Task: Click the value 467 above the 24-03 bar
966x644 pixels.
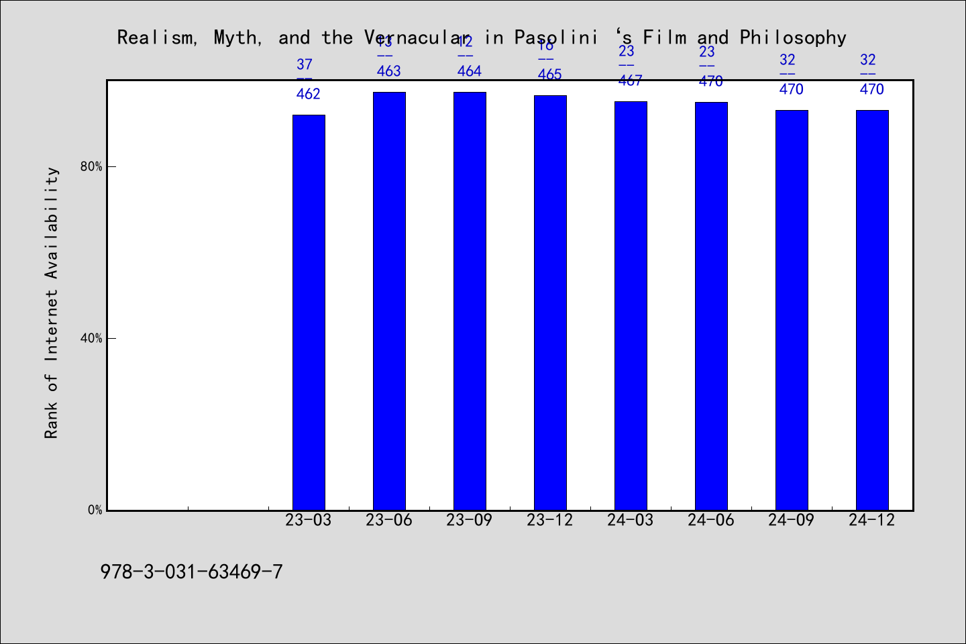Action: (x=631, y=80)
